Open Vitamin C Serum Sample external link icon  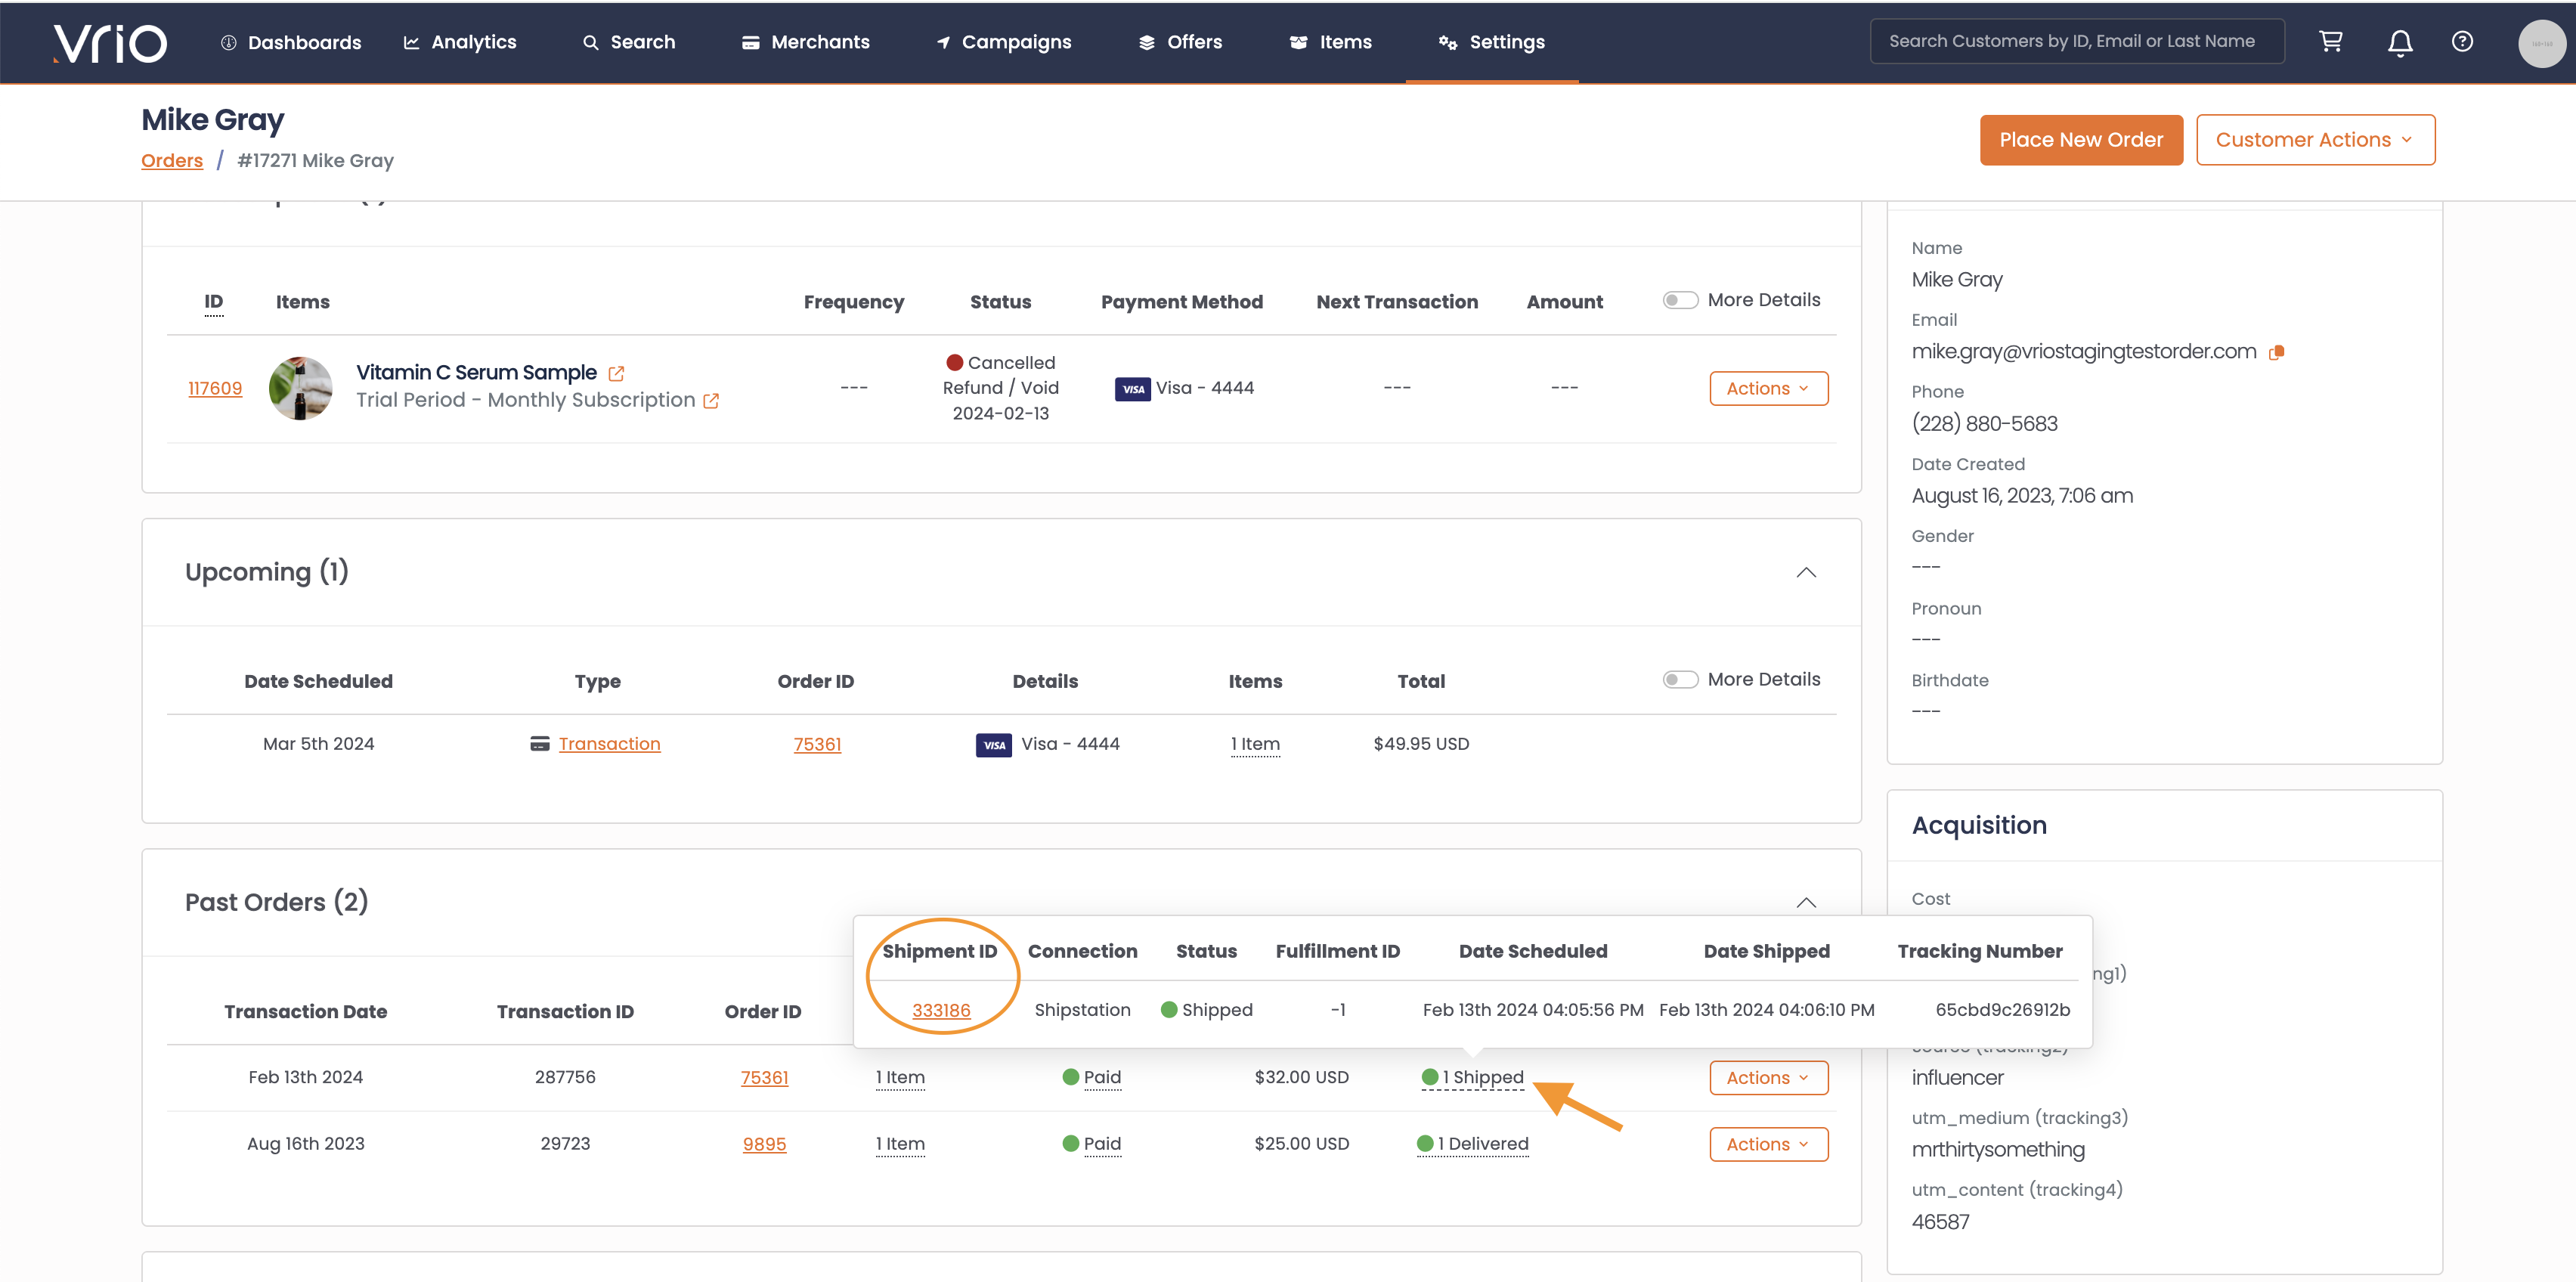[616, 373]
